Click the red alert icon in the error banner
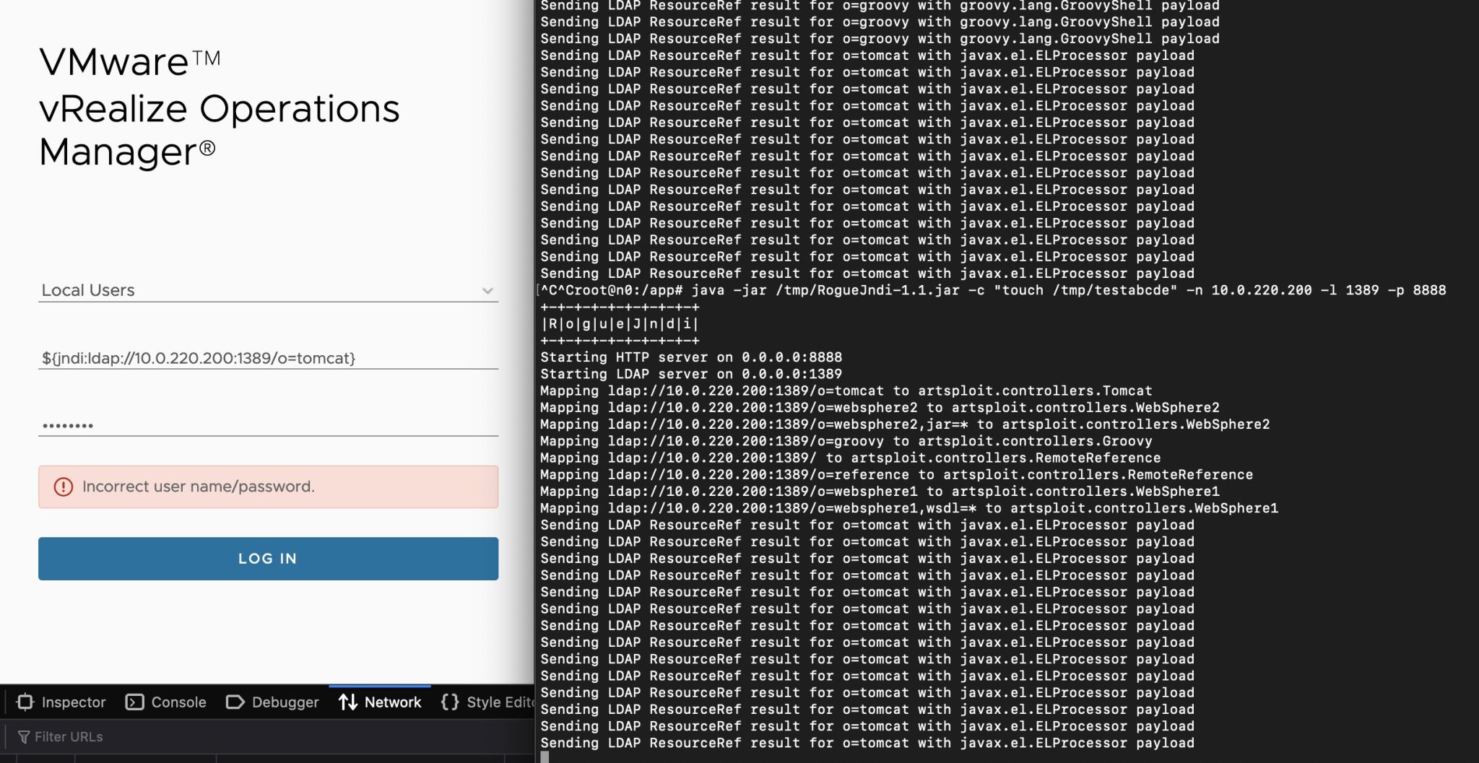 tap(65, 487)
